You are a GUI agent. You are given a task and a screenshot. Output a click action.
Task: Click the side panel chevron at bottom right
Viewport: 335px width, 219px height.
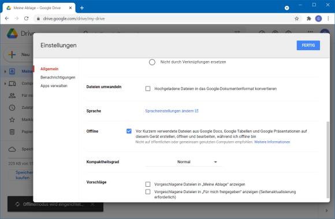tap(326, 210)
